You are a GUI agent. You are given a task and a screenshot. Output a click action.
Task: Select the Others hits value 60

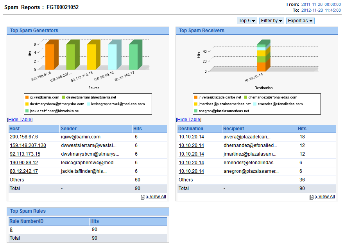138,180
